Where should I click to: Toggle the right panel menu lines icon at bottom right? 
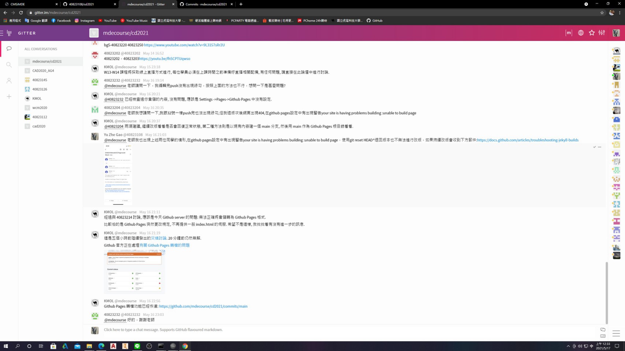[616, 333]
